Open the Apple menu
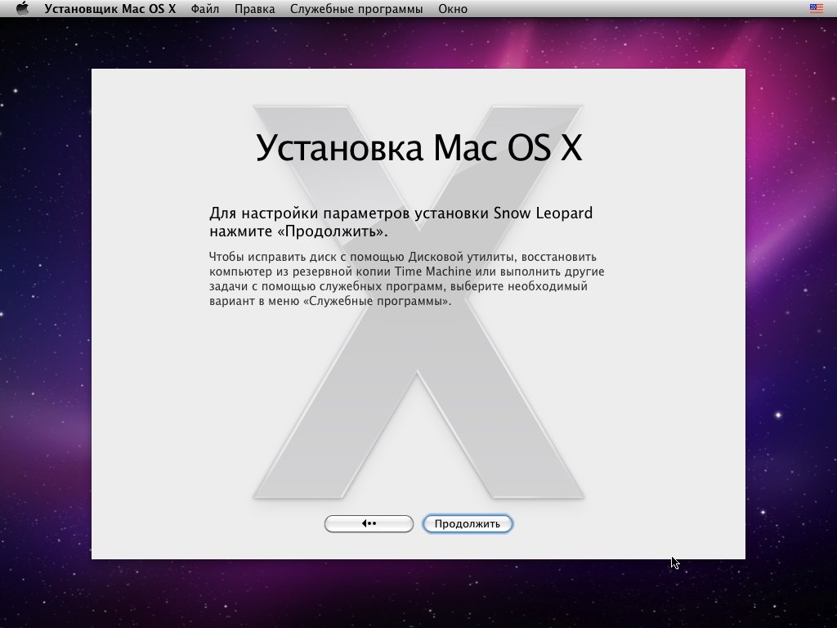This screenshot has height=628, width=837. coord(22,9)
